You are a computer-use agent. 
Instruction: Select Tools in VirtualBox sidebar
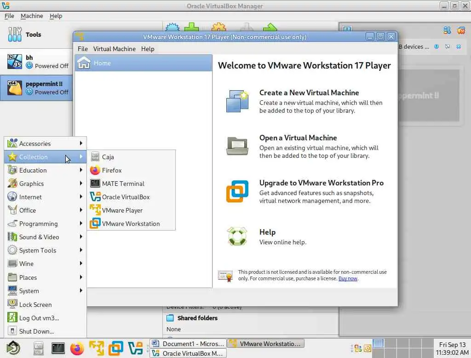(36, 35)
